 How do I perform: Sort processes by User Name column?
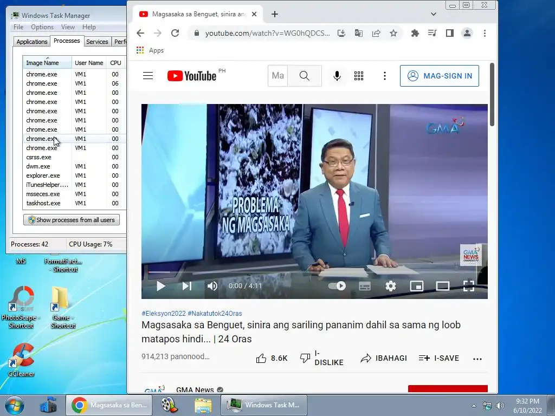(x=89, y=63)
